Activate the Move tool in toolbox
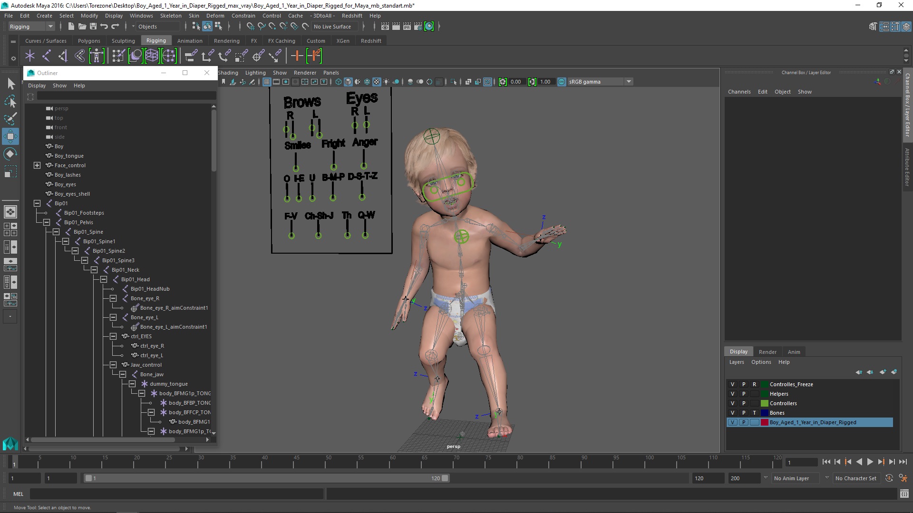Image resolution: width=913 pixels, height=513 pixels. [x=10, y=136]
